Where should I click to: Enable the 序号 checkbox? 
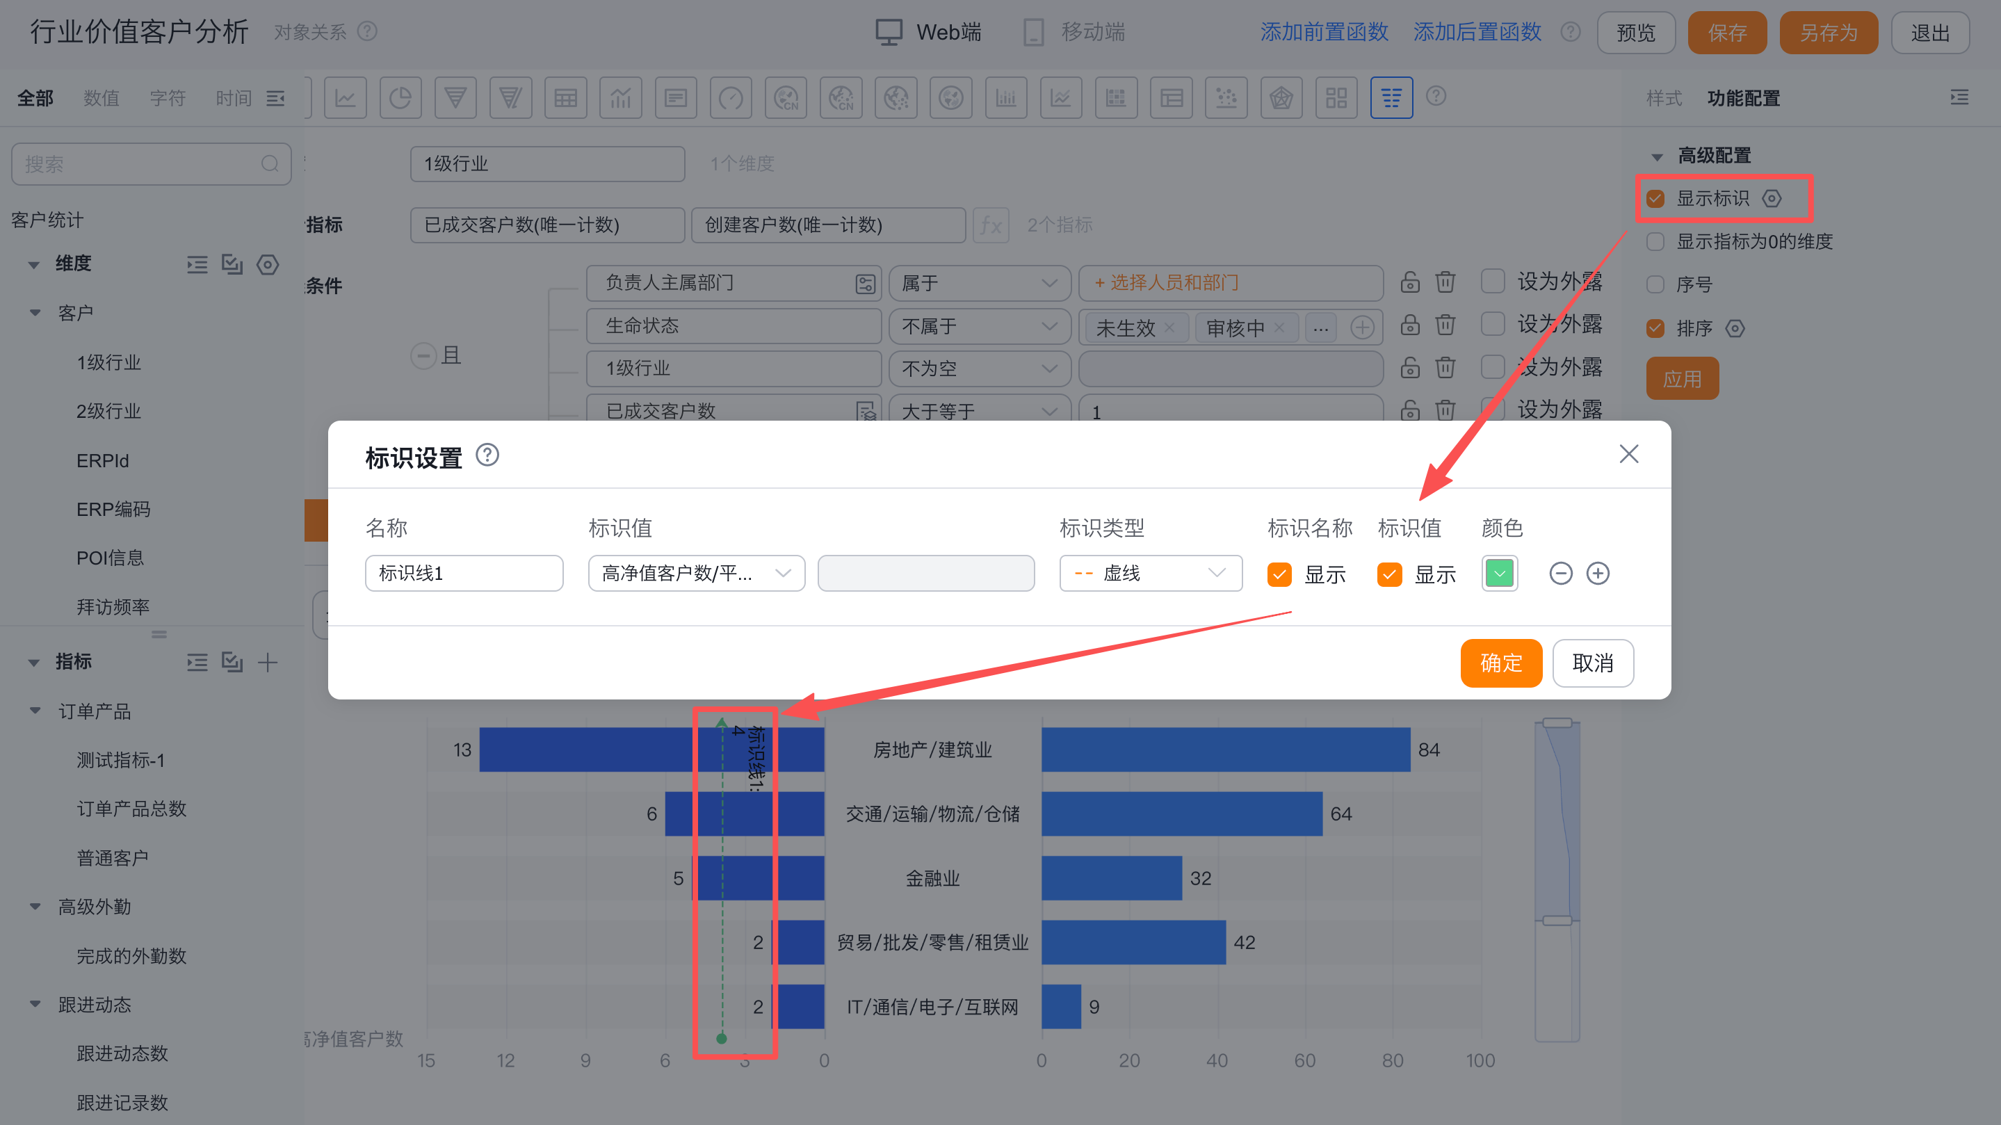(x=1655, y=284)
